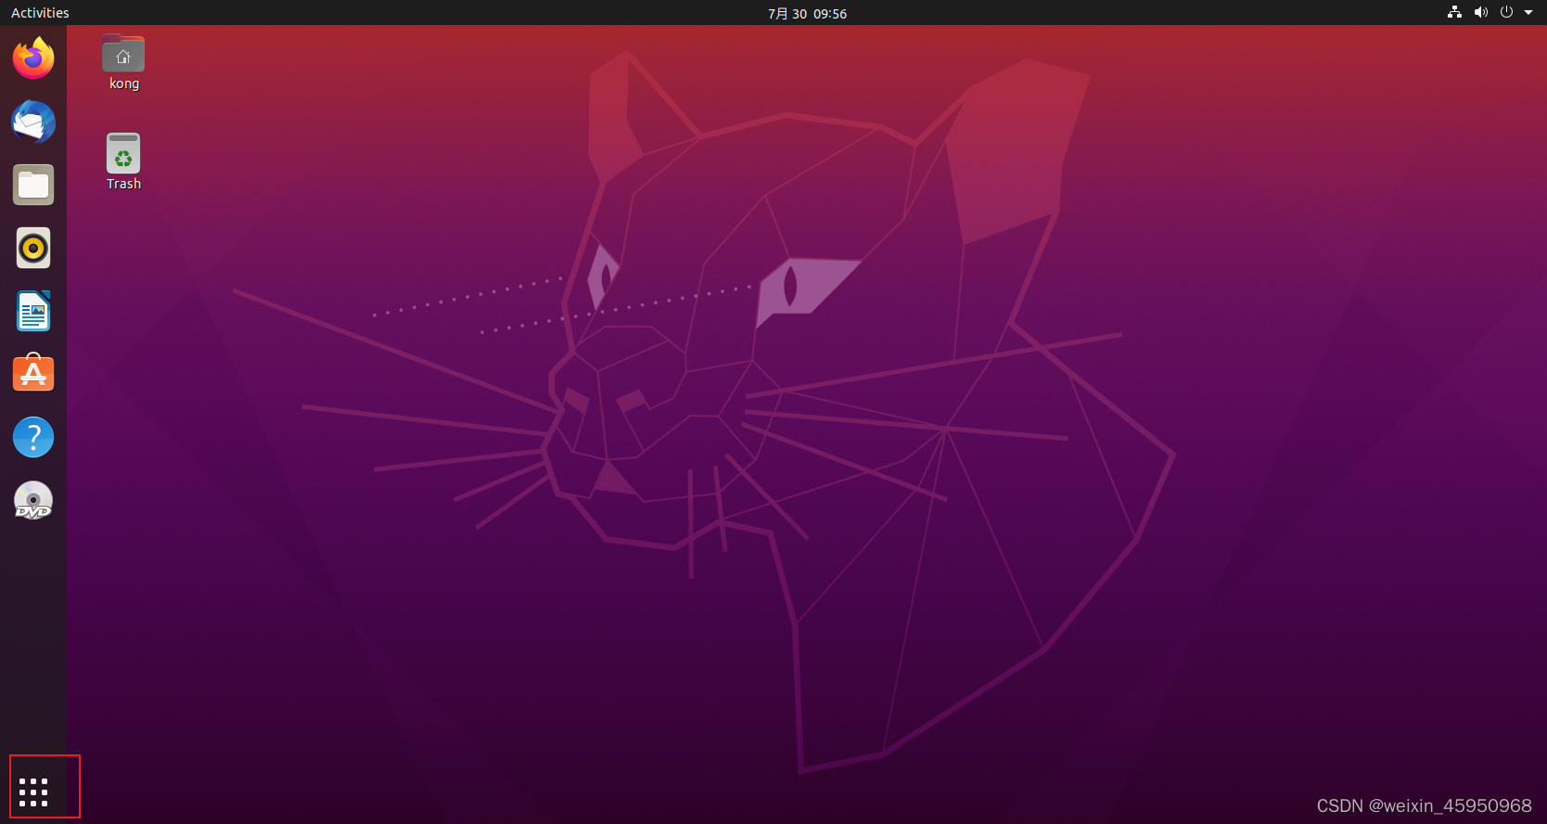Click the power icon in top bar
The image size is (1547, 824).
pos(1506,12)
